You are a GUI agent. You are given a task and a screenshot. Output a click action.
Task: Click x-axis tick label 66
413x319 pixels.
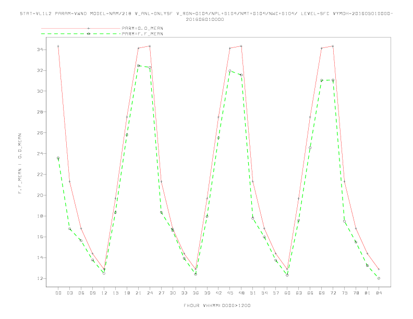310,293
